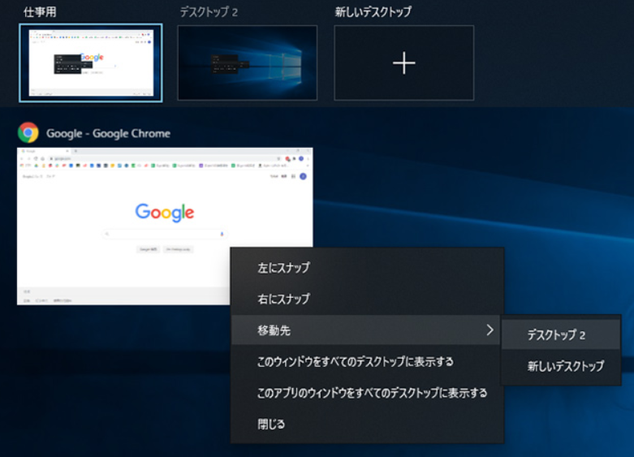Open the 移動先 submenu item

(x=367, y=330)
